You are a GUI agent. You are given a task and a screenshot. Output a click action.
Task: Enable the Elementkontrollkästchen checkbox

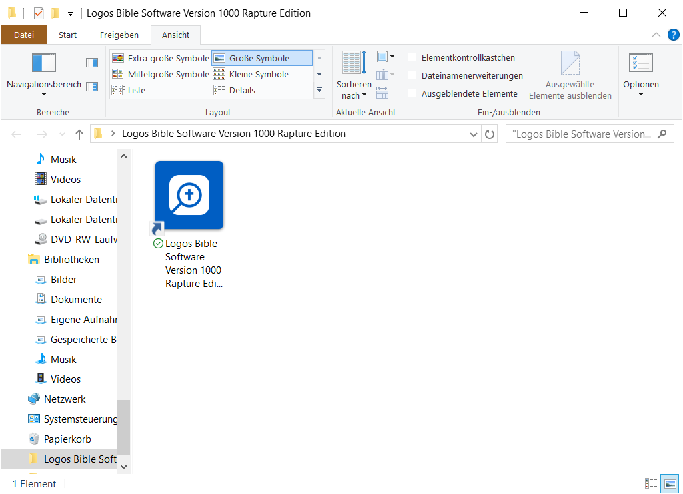tap(412, 58)
